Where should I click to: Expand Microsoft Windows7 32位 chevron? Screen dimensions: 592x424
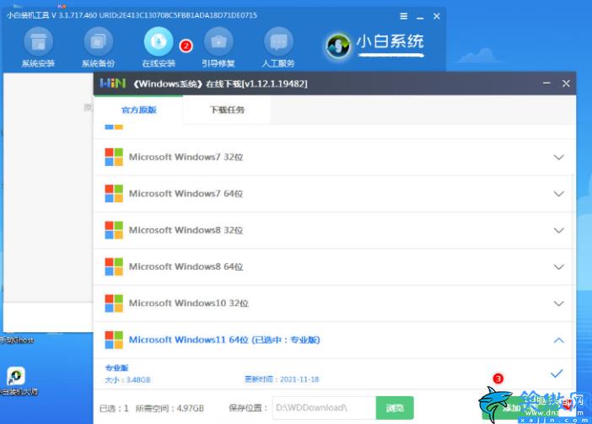(559, 158)
